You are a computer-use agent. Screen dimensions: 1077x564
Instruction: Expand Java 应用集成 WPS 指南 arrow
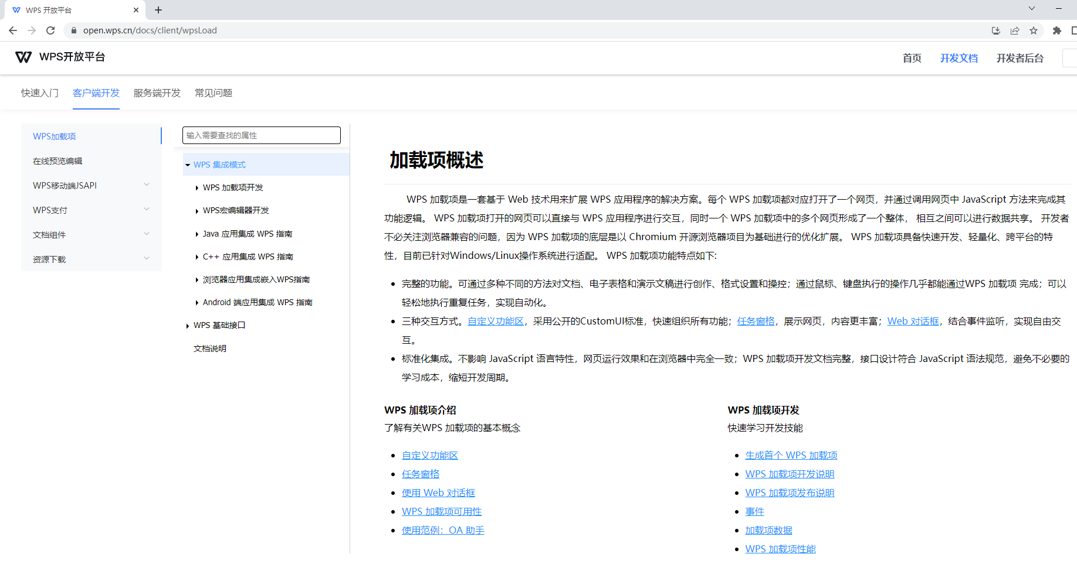coord(197,234)
